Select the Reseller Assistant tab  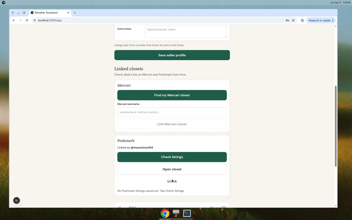click(x=50, y=13)
